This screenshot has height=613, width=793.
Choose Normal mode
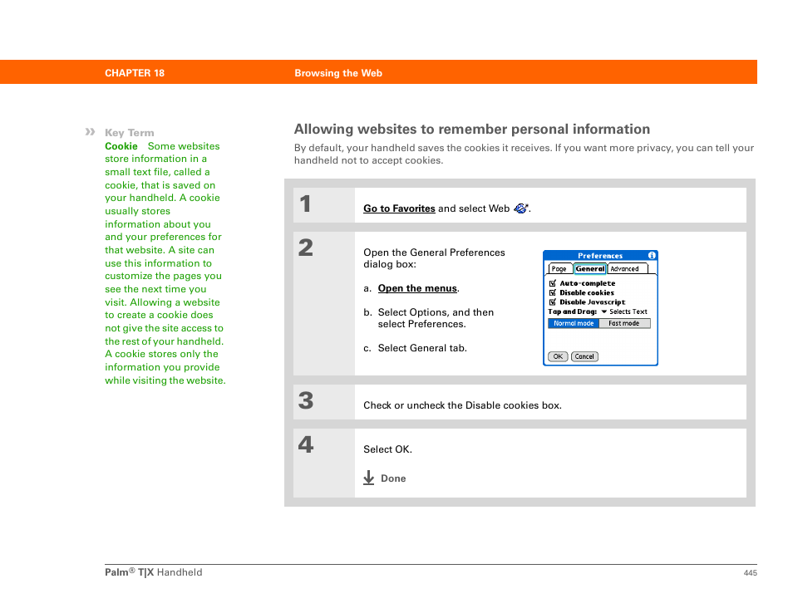(574, 323)
